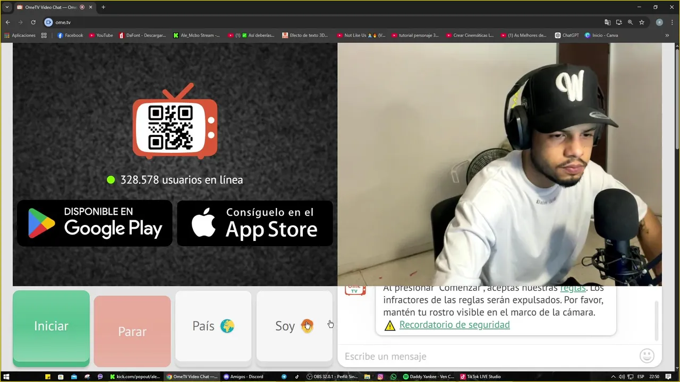
Task: Open the Windows Start menu
Action: (6, 377)
